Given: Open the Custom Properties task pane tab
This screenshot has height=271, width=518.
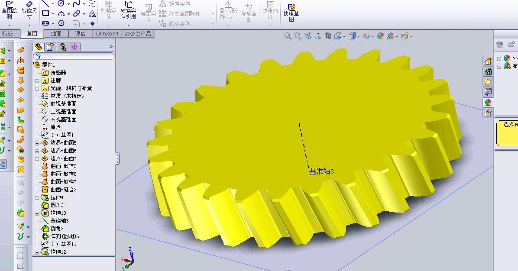Looking at the screenshot, I should (488, 113).
